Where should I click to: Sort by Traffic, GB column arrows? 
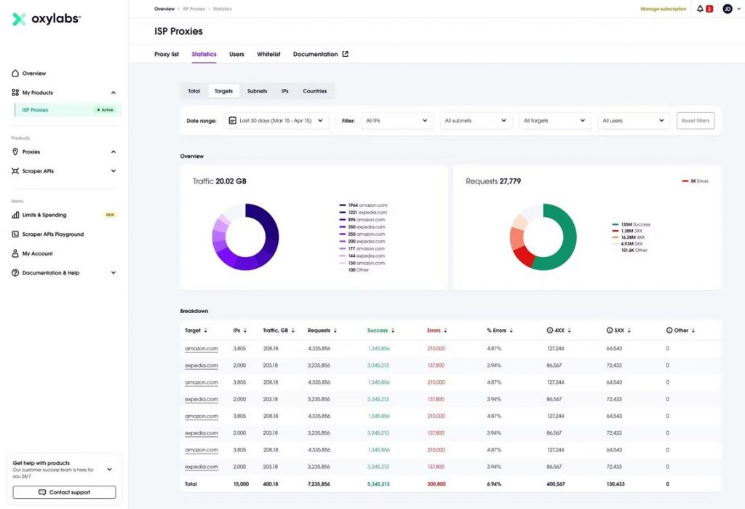point(292,331)
